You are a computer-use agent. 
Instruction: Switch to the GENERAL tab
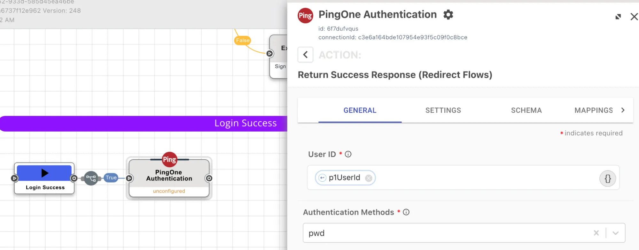[360, 110]
